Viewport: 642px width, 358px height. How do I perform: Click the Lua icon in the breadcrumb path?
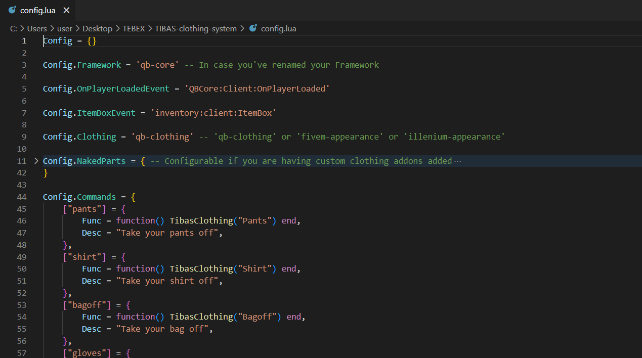tap(253, 28)
